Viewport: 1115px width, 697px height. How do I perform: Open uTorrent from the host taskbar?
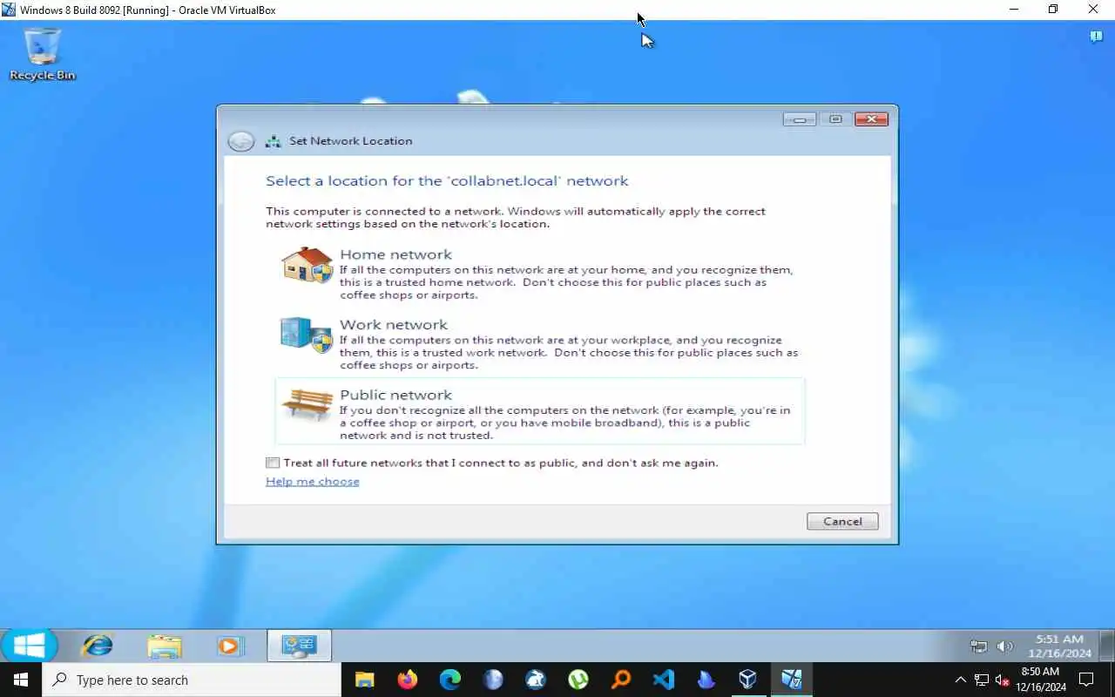[x=578, y=680]
